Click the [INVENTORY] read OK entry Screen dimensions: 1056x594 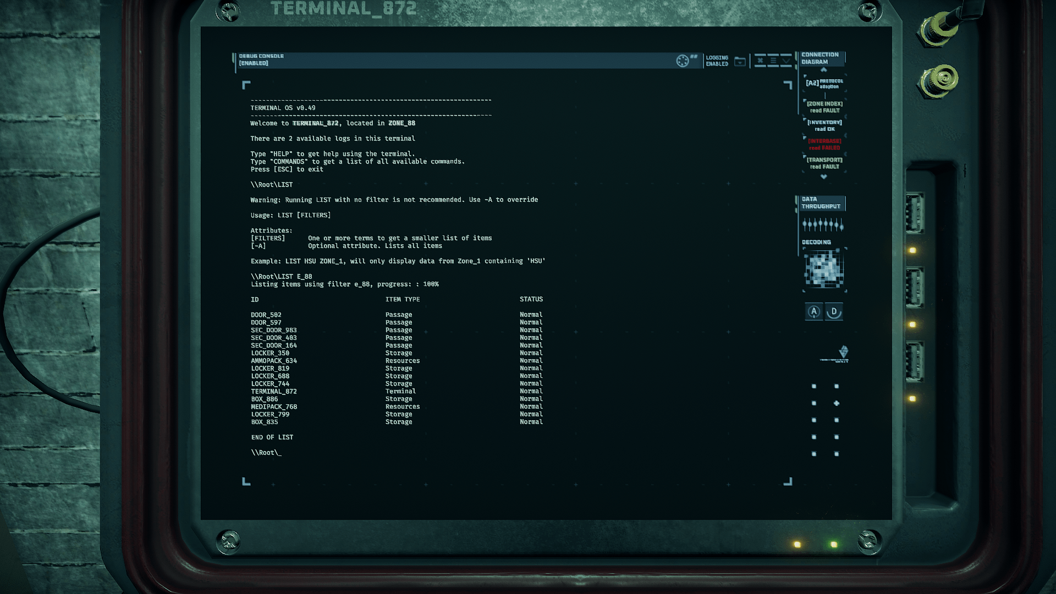coord(824,125)
